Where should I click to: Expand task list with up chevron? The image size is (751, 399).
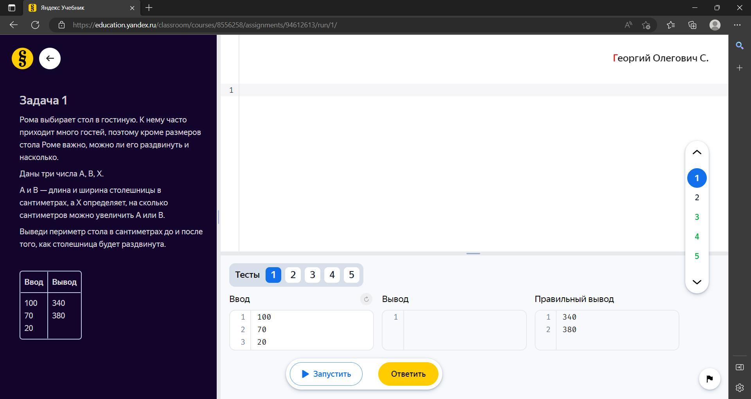(697, 153)
